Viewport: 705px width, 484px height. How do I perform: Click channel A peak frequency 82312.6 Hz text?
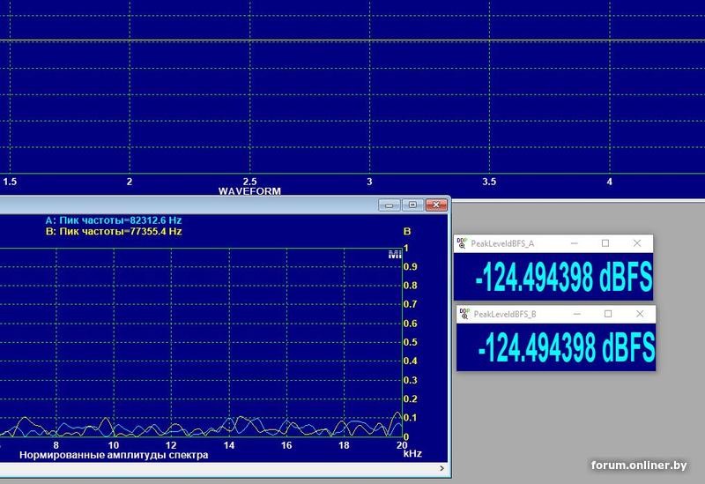[114, 220]
